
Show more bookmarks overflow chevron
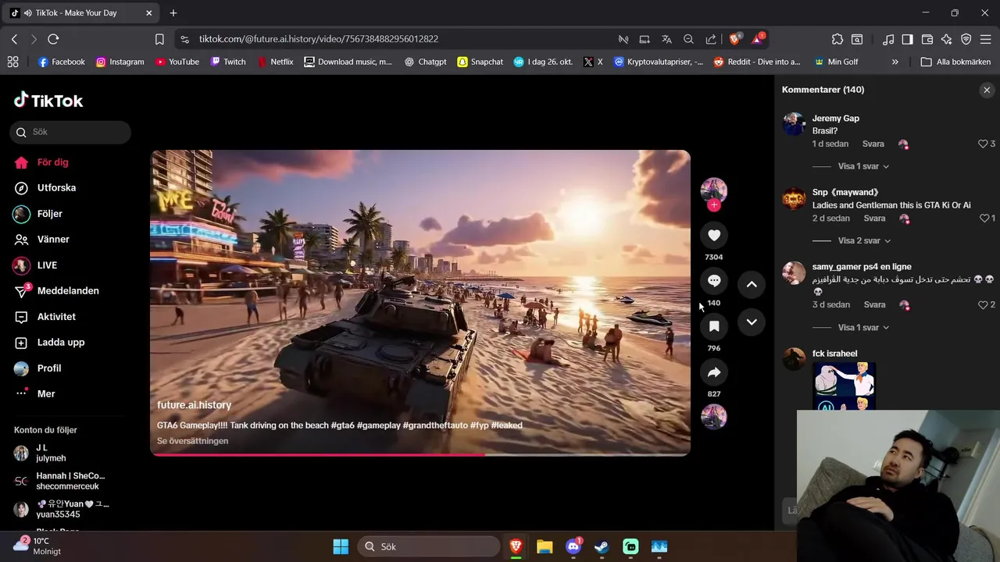tap(895, 62)
